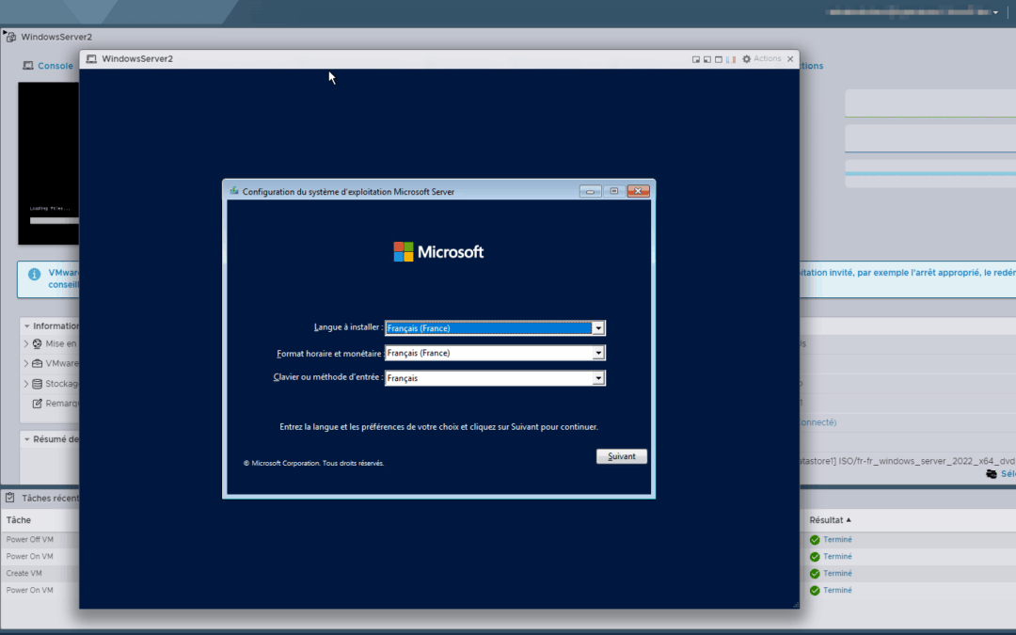Click the CD drive icon near Sél link
Image resolution: width=1016 pixels, height=635 pixels.
click(992, 474)
